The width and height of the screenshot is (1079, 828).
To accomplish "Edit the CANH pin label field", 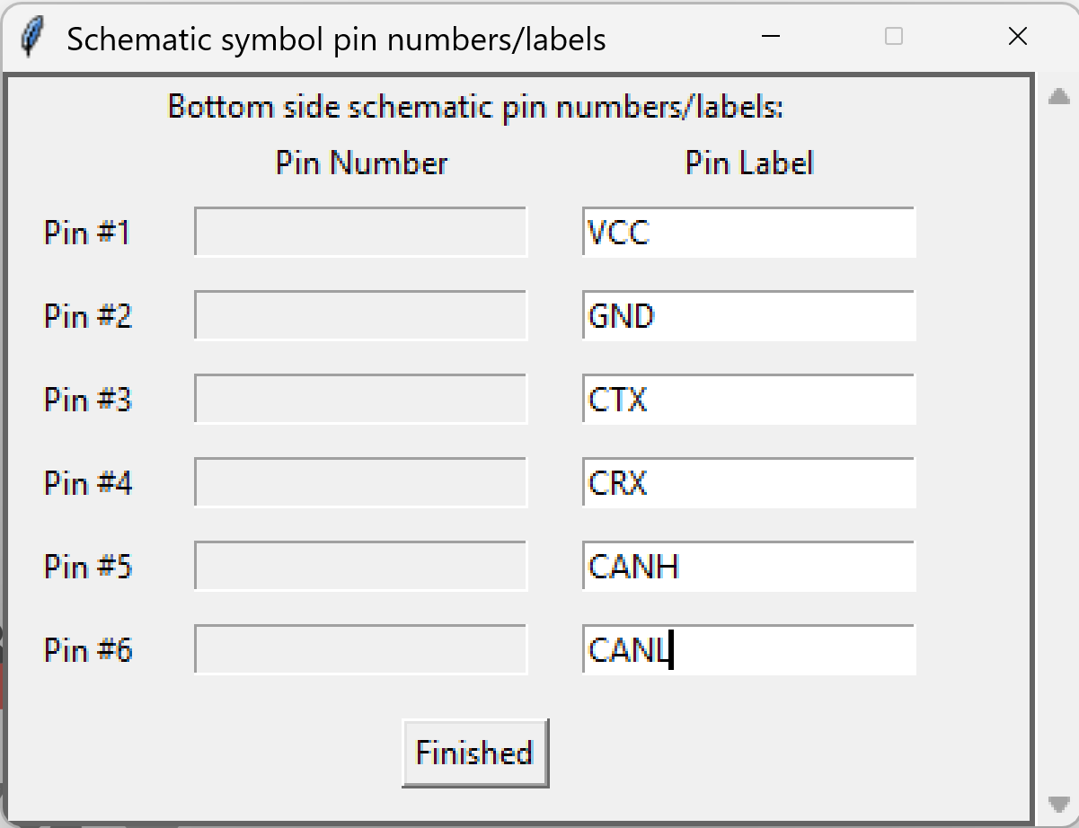I will coord(748,567).
